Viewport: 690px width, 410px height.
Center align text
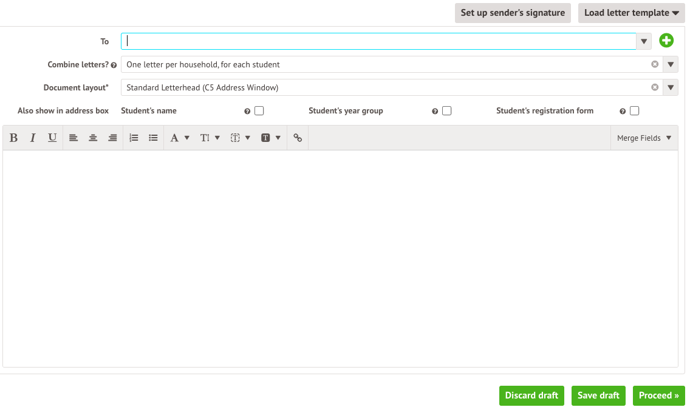(93, 138)
